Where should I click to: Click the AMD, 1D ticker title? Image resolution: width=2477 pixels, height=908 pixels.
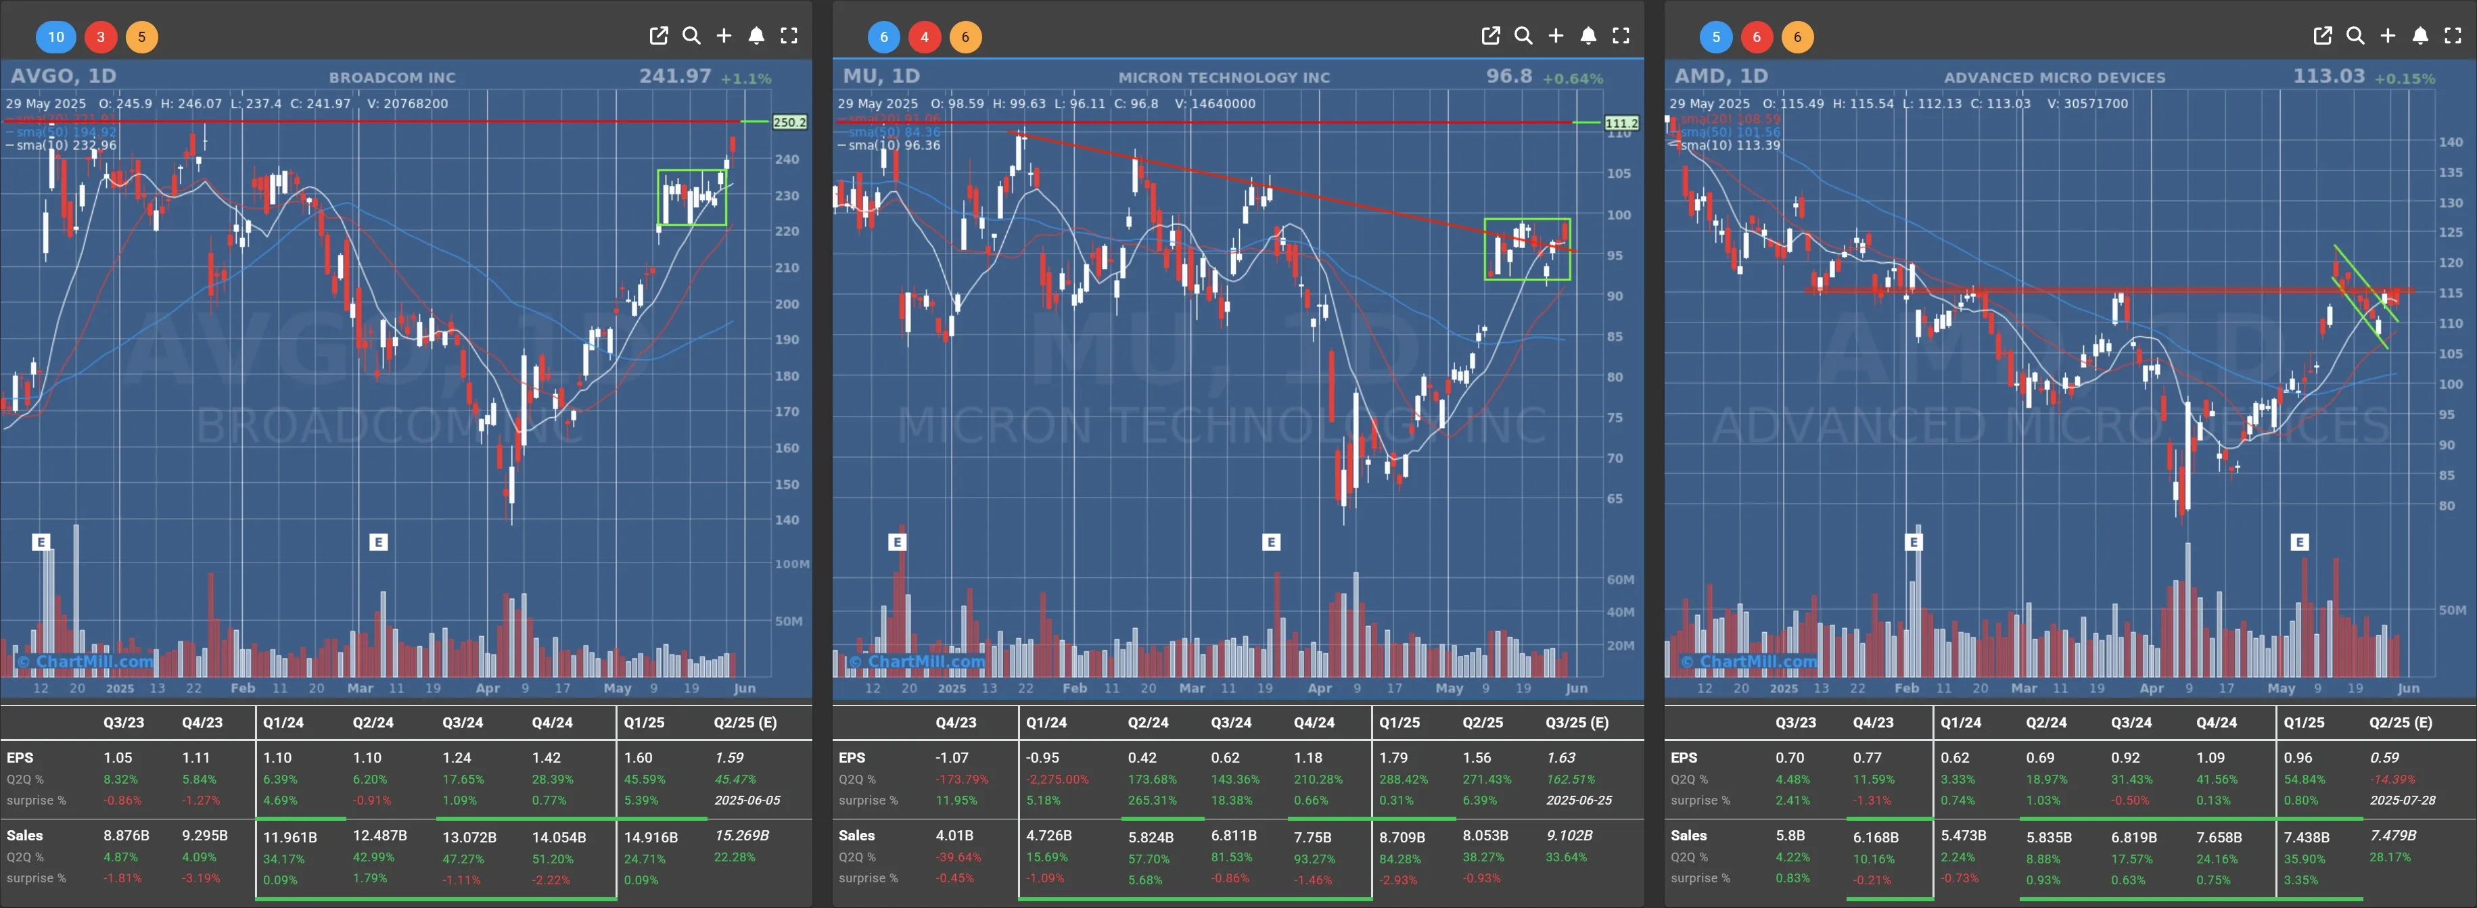(x=1721, y=76)
